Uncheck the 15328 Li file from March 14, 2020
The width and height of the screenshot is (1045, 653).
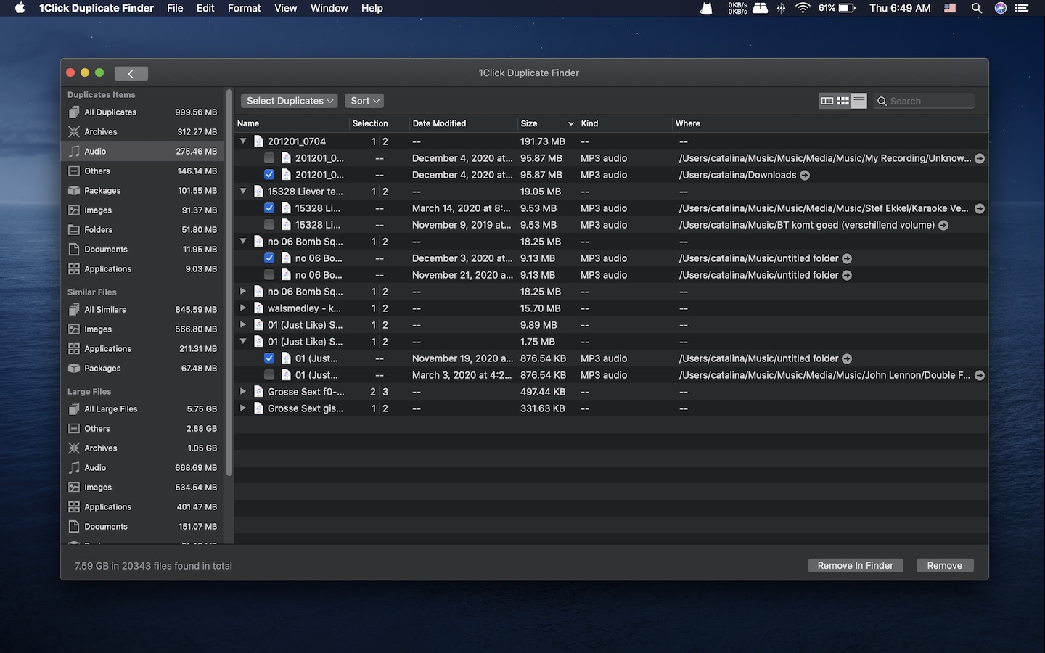click(269, 208)
